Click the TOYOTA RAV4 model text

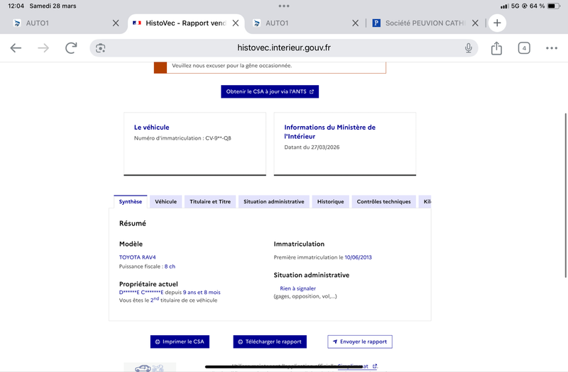137,257
